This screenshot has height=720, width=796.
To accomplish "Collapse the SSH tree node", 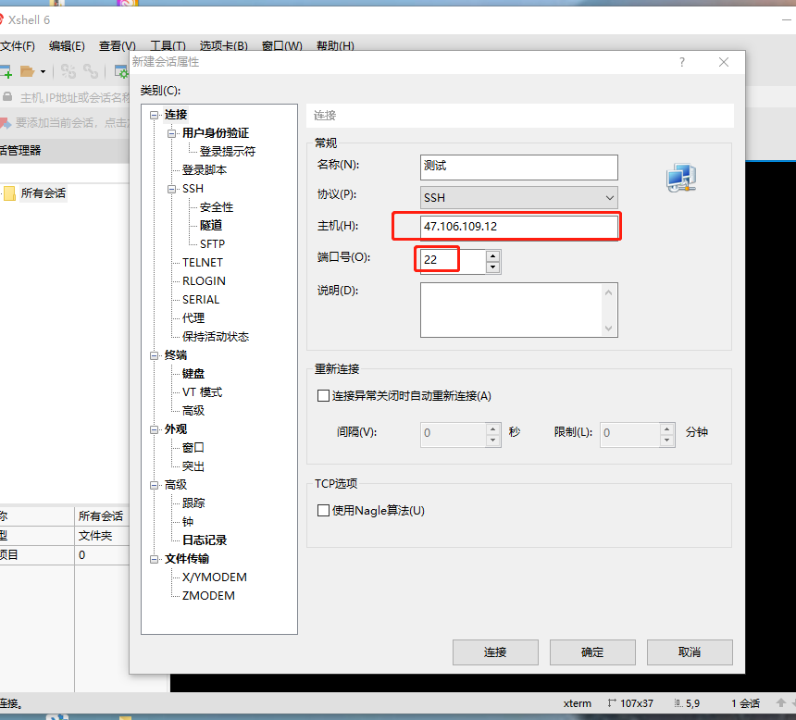I will pos(171,189).
